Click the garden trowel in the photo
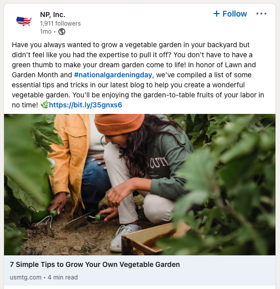This screenshot has height=289, width=280. click(x=82, y=221)
